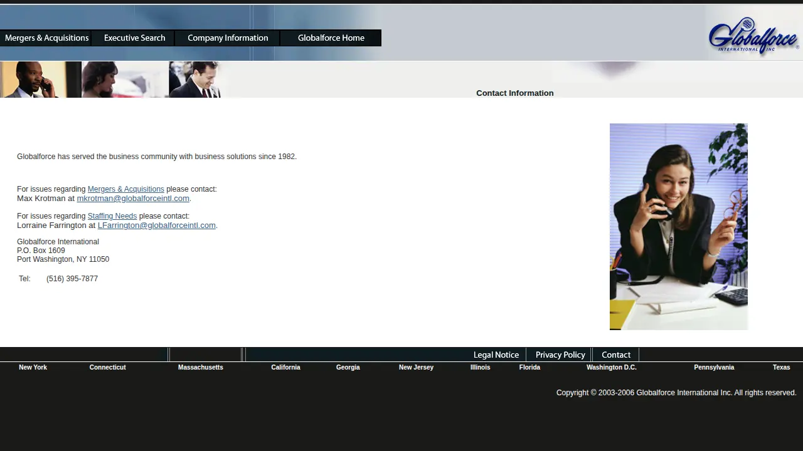Viewport: 803px width, 451px height.
Task: Follow the Mergers & Acquisitions text link
Action: 125,189
